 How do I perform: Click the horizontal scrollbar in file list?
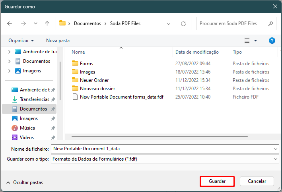159,137
